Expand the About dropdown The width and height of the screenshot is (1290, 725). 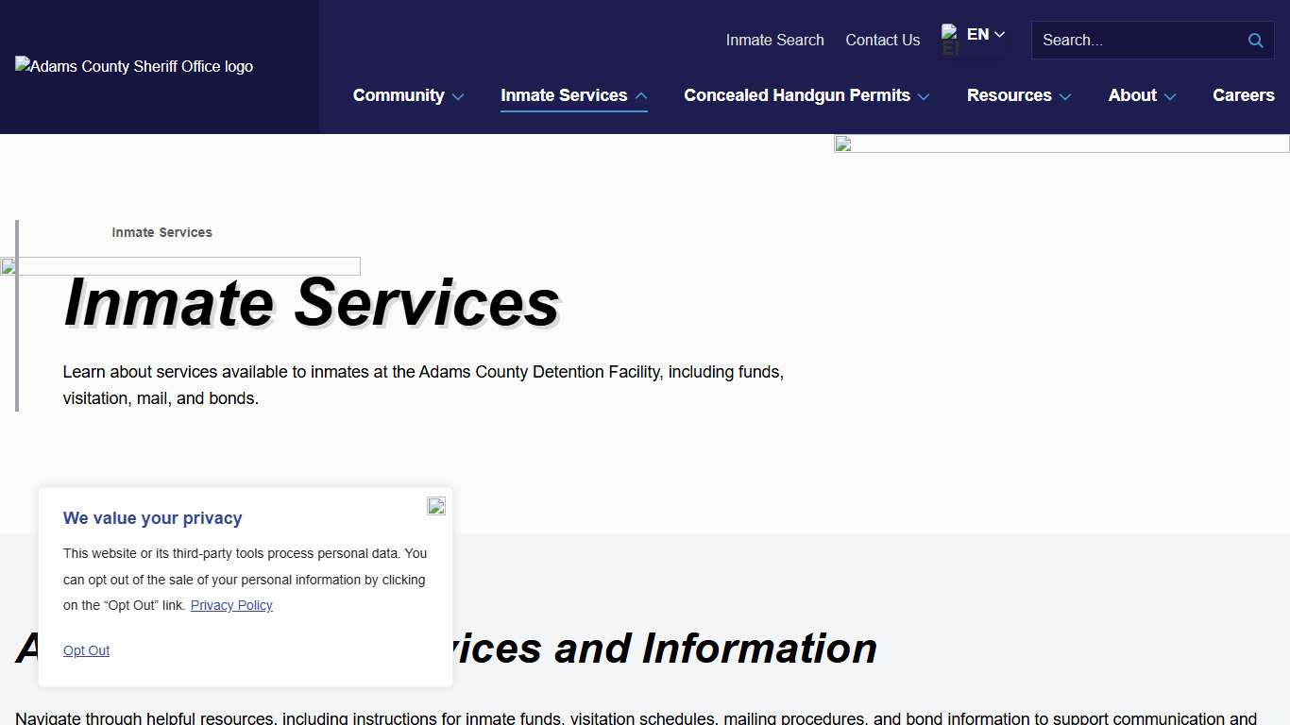[x=1141, y=95]
